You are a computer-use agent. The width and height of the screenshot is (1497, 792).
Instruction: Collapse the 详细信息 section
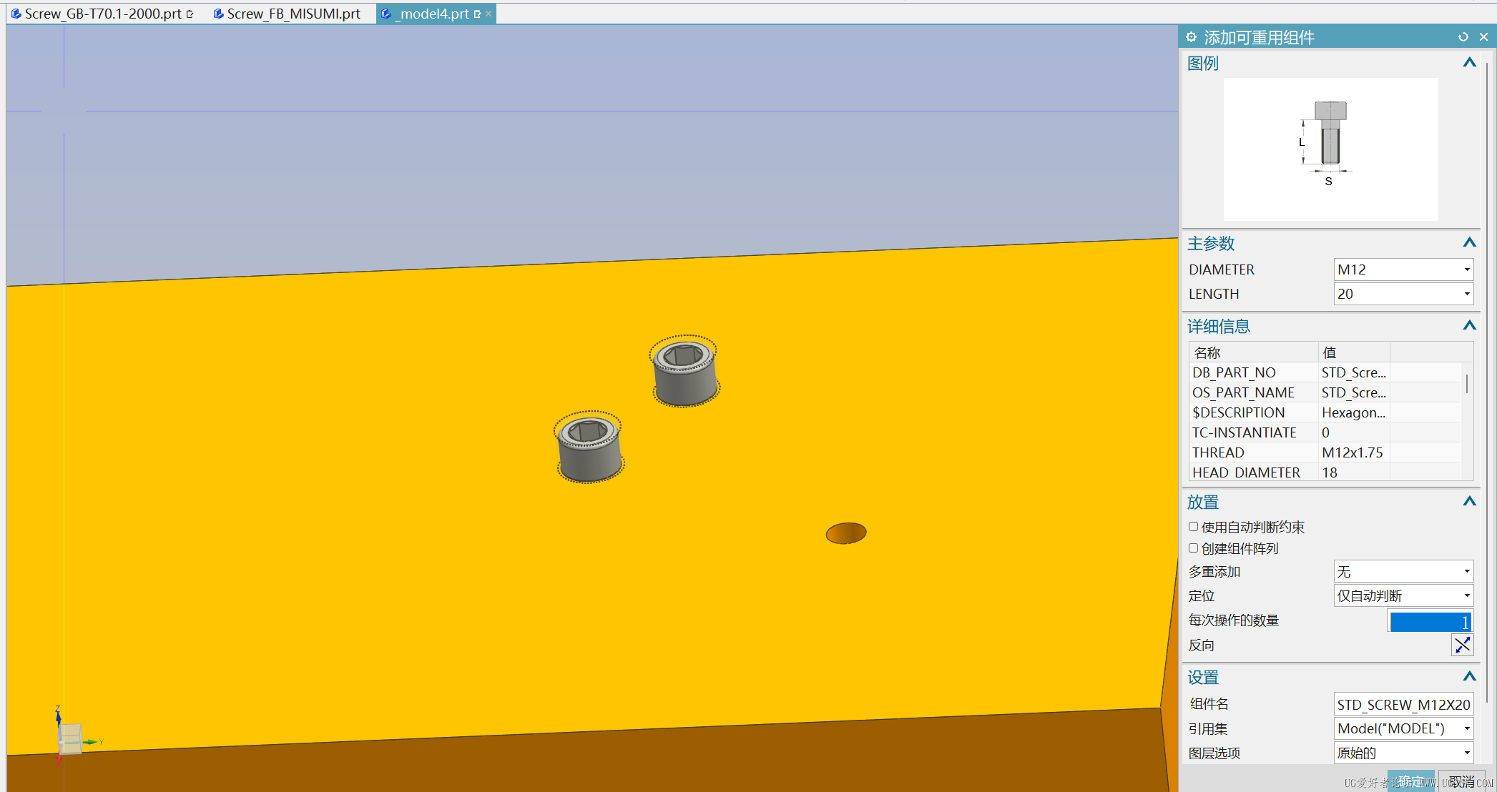(1469, 325)
